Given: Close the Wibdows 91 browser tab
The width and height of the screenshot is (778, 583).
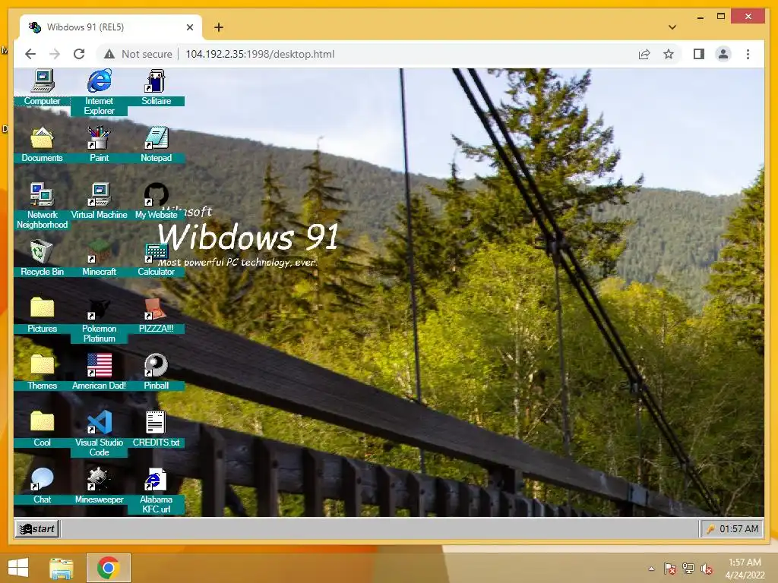Looking at the screenshot, I should (x=189, y=27).
